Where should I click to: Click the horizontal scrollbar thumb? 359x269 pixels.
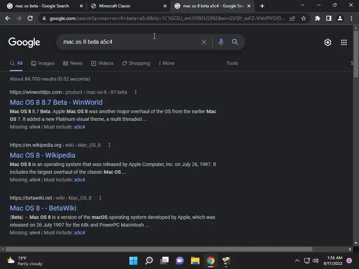(159, 249)
